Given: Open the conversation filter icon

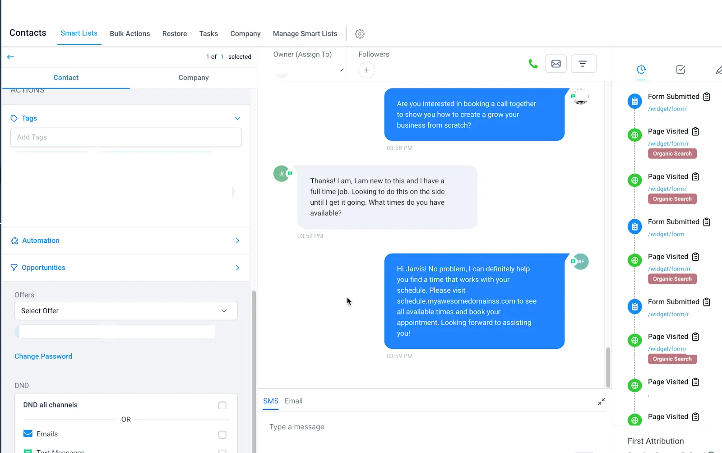Looking at the screenshot, I should tap(583, 64).
